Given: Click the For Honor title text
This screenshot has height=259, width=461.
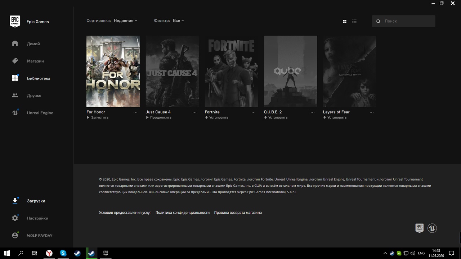Looking at the screenshot, I should point(96,112).
